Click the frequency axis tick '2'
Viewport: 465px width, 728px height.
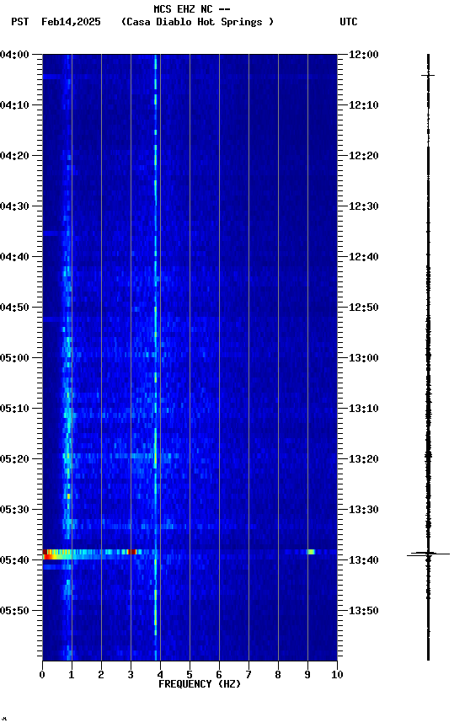coord(101,675)
